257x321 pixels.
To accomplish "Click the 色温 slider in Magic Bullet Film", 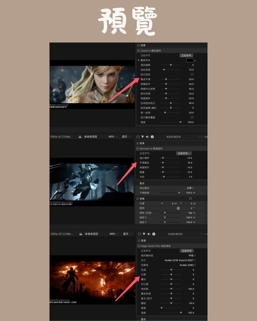I will pos(171,270).
